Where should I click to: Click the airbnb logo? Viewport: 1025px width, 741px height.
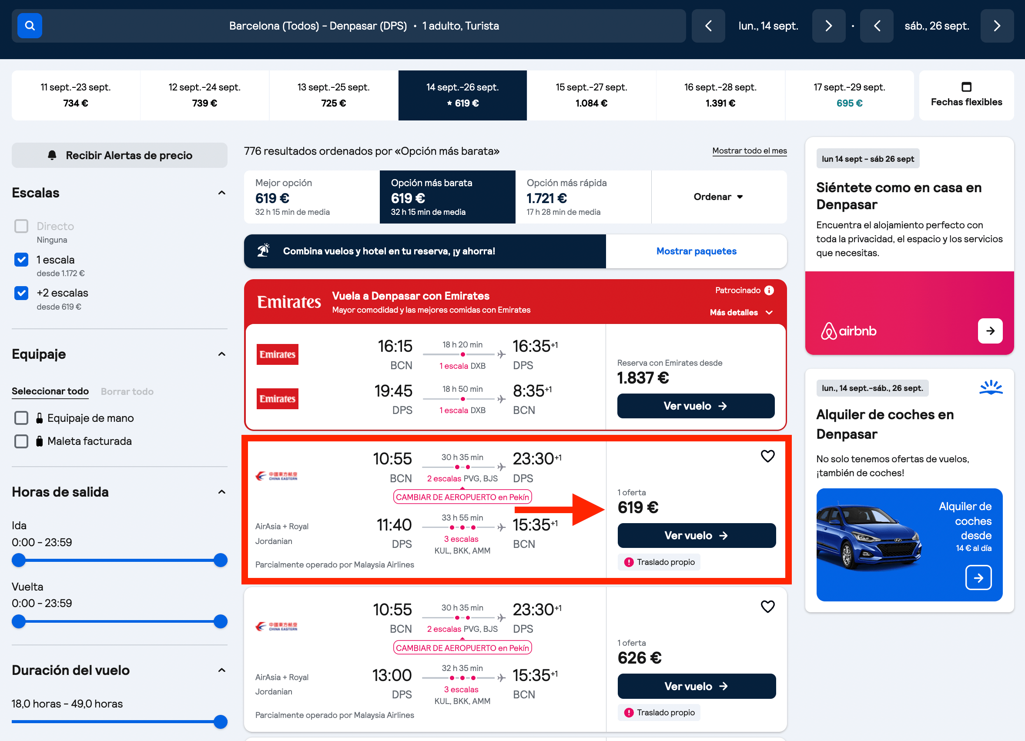(x=848, y=331)
